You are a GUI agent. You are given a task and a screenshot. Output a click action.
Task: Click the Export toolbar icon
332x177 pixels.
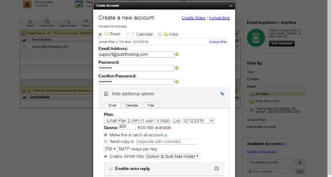[x=85, y=21]
